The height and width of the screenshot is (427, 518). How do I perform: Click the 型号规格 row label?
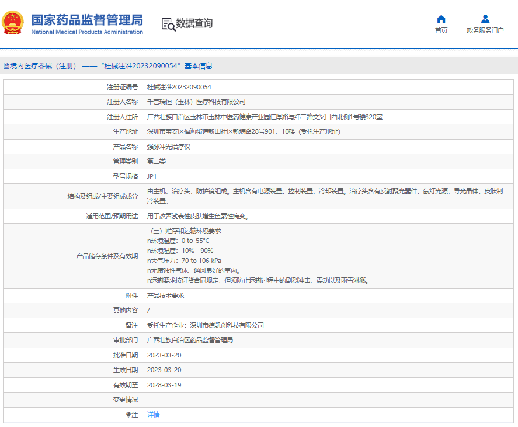point(126,176)
